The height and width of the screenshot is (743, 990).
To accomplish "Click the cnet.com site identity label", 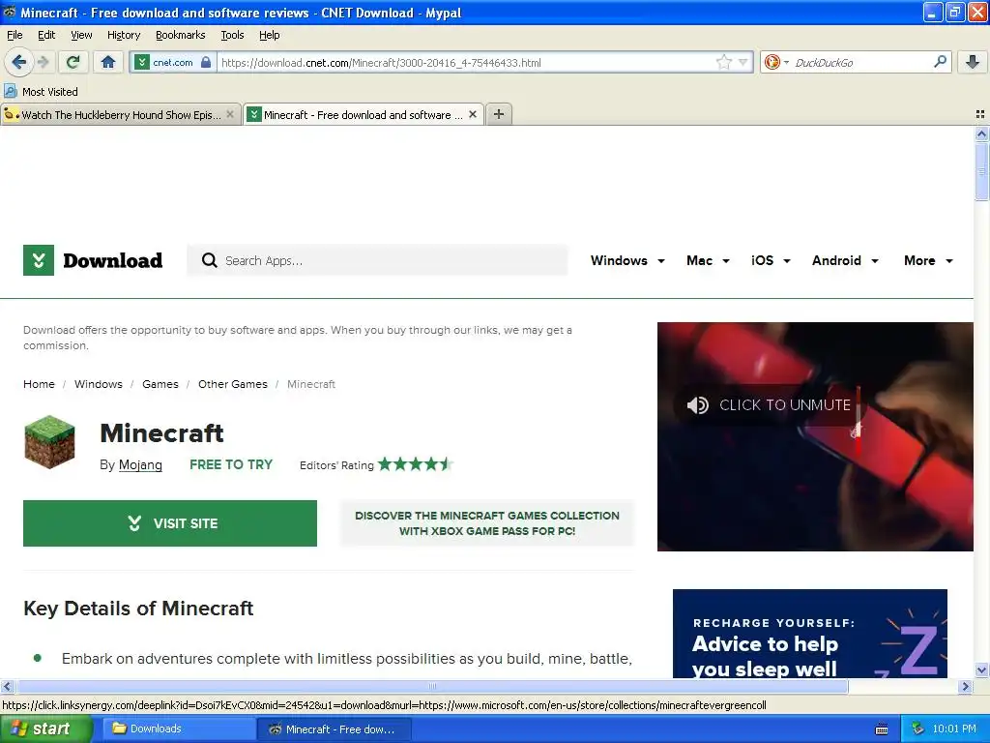I will point(172,63).
